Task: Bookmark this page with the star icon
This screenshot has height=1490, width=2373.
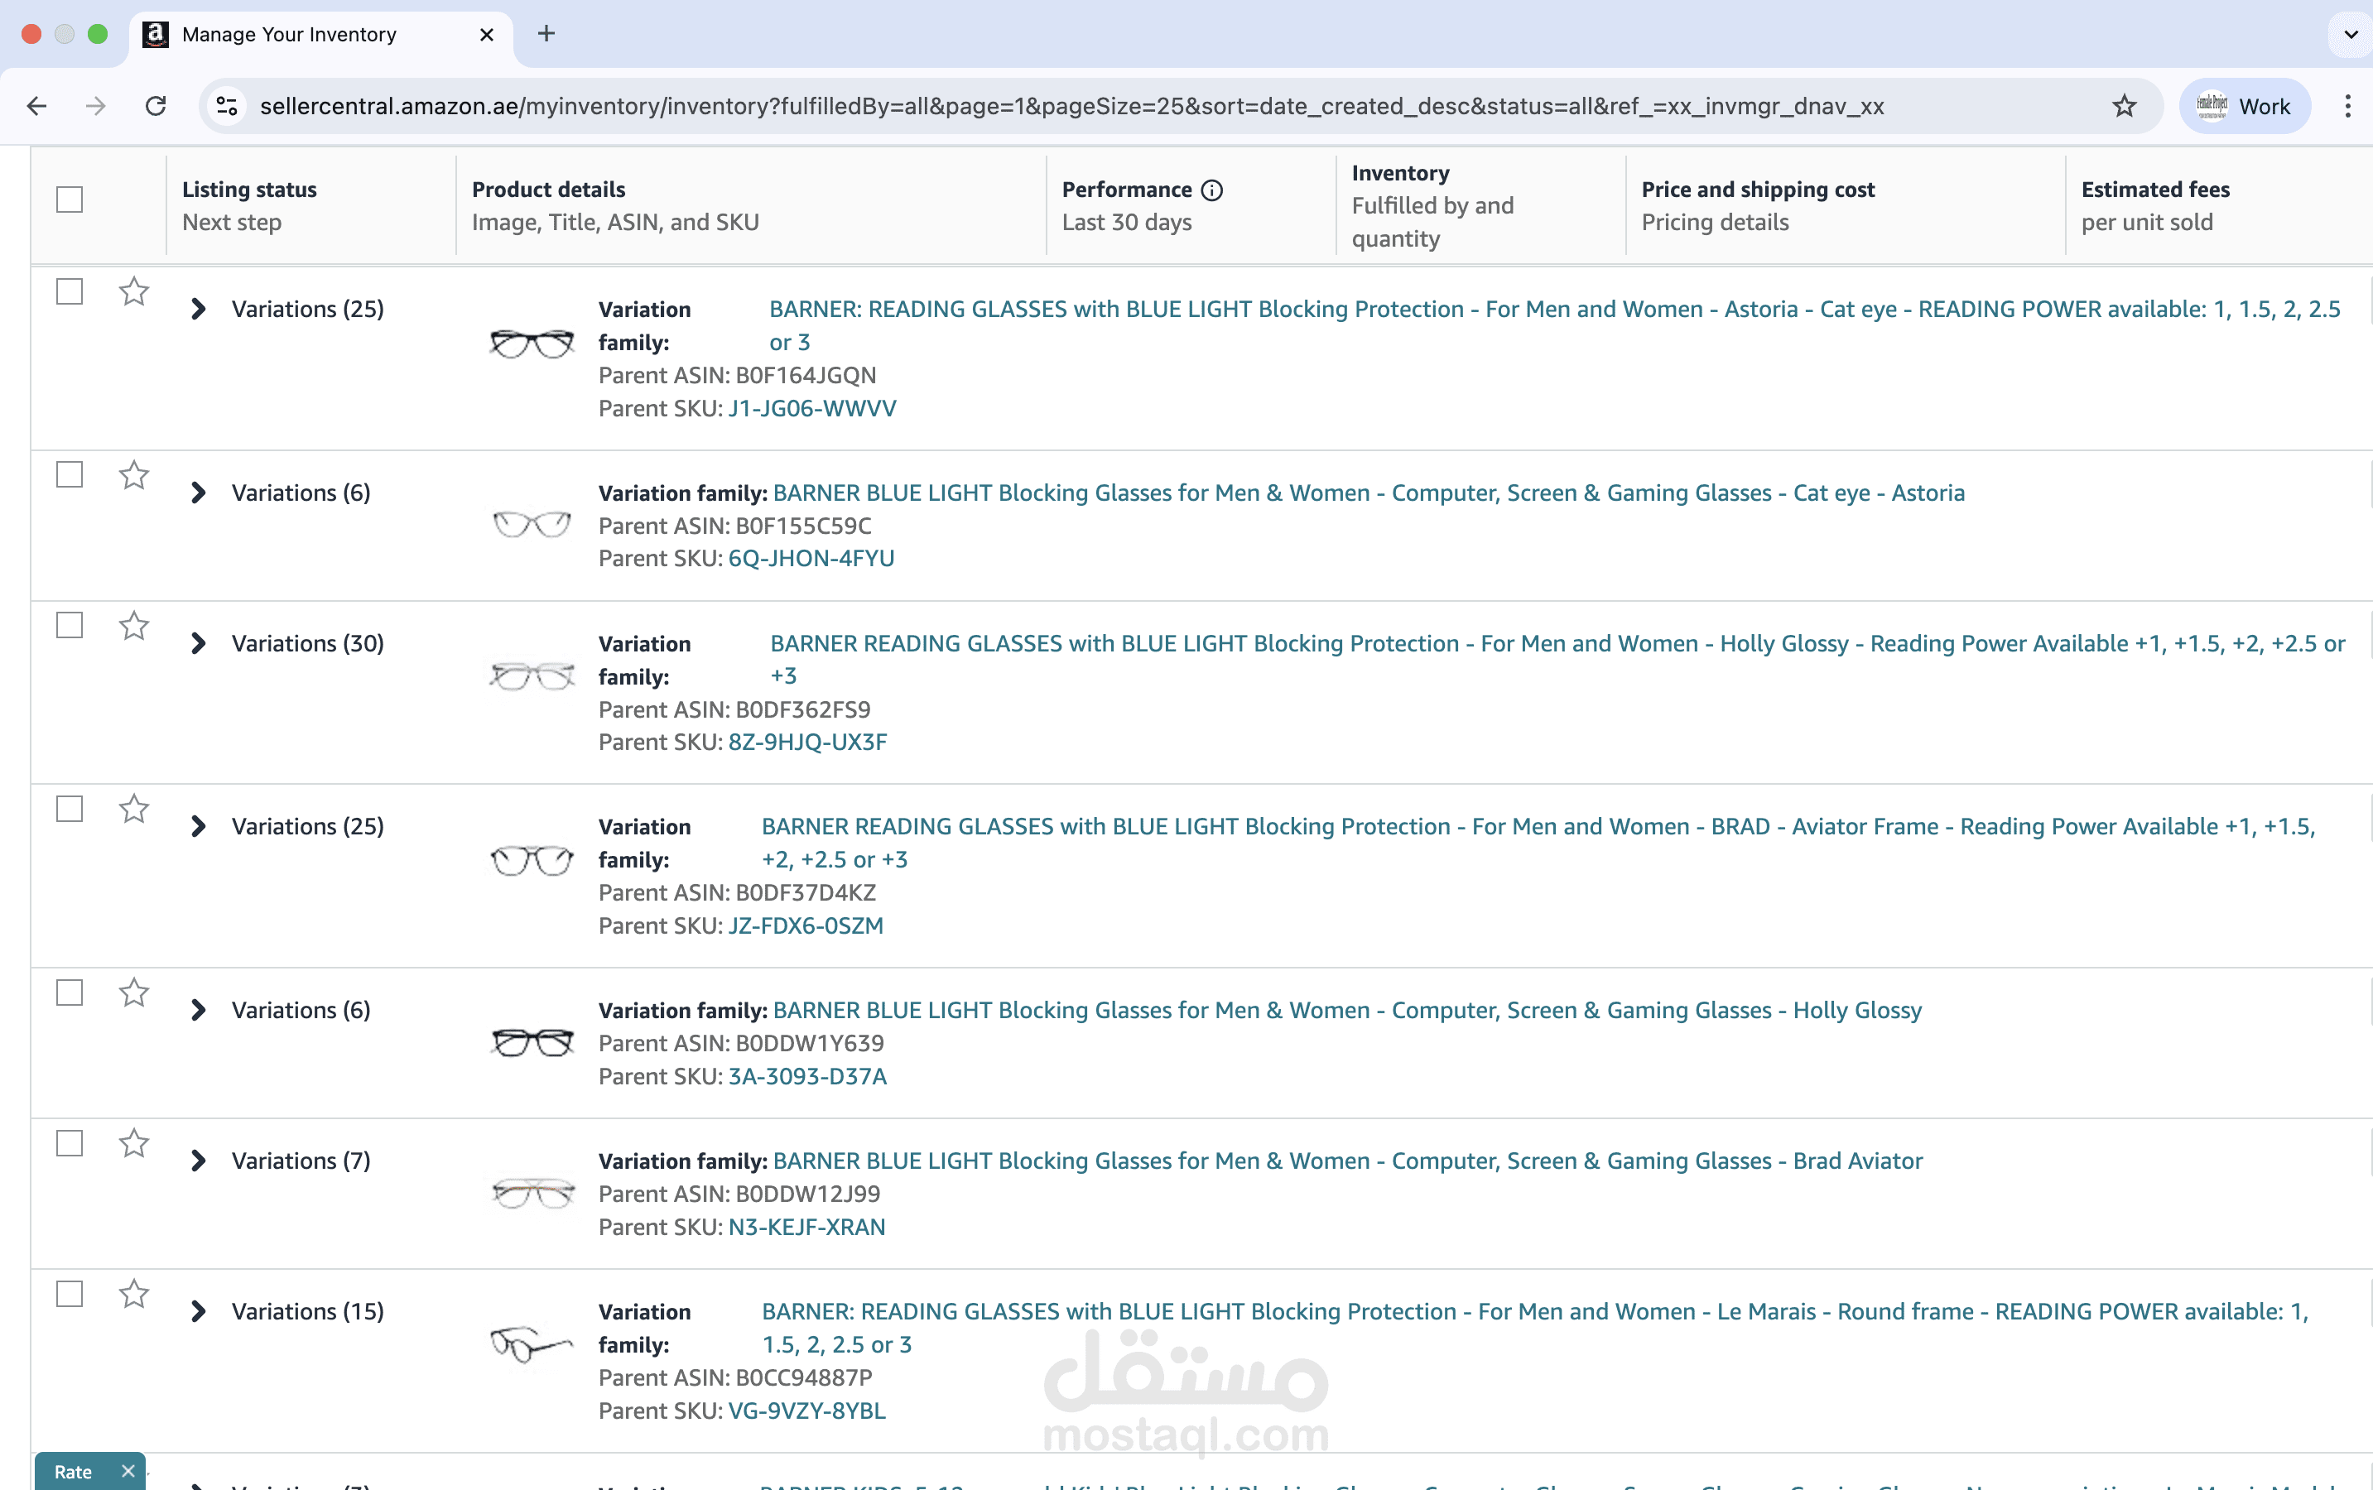Action: [x=2124, y=105]
